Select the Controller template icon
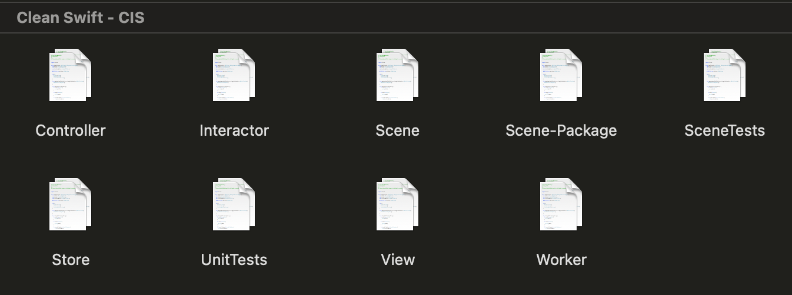Screen dimensions: 792x295 [71, 75]
